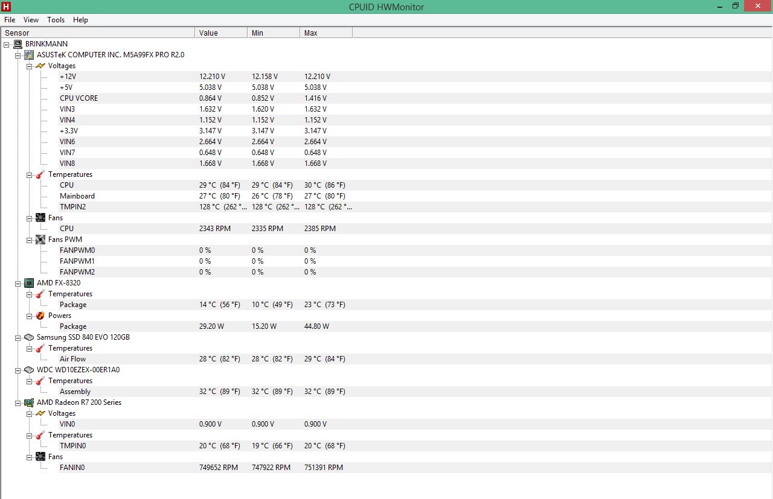Collapse the motherboard Voltages group

click(x=30, y=66)
